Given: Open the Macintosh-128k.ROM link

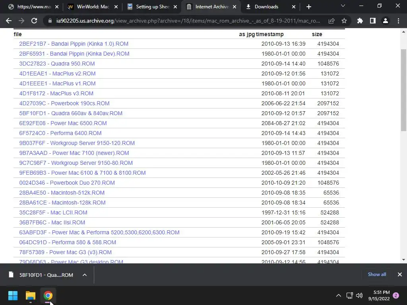Looking at the screenshot, I should (62, 203).
